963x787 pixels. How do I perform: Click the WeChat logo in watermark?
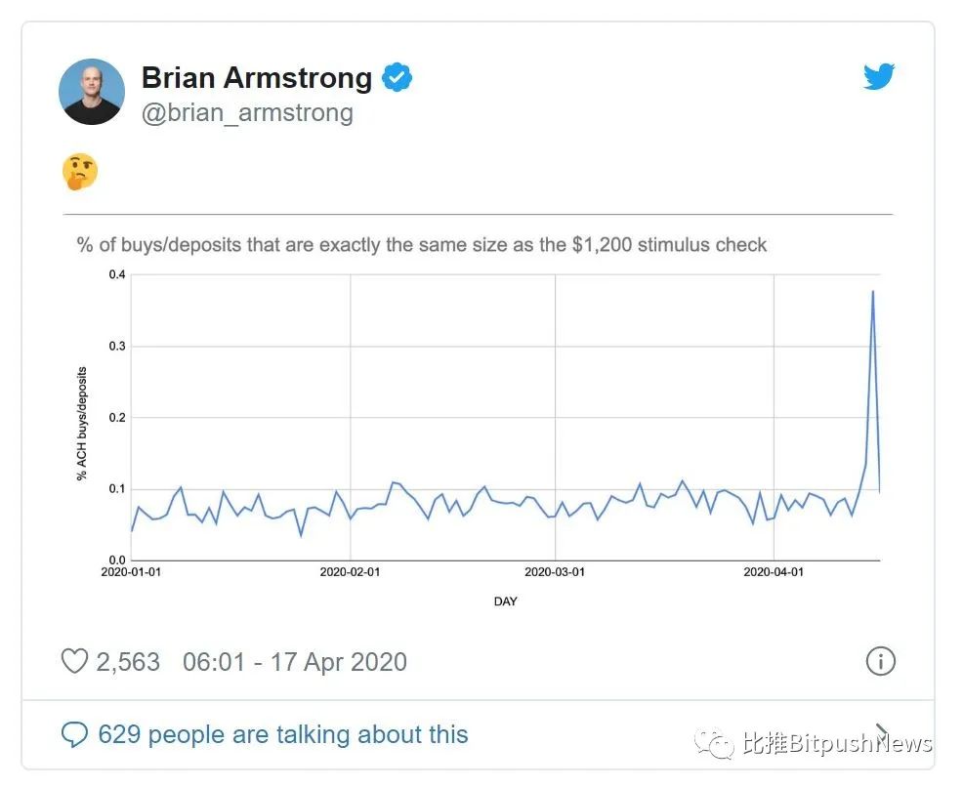(714, 743)
